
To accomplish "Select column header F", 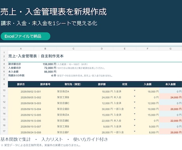I will [148, 49].
